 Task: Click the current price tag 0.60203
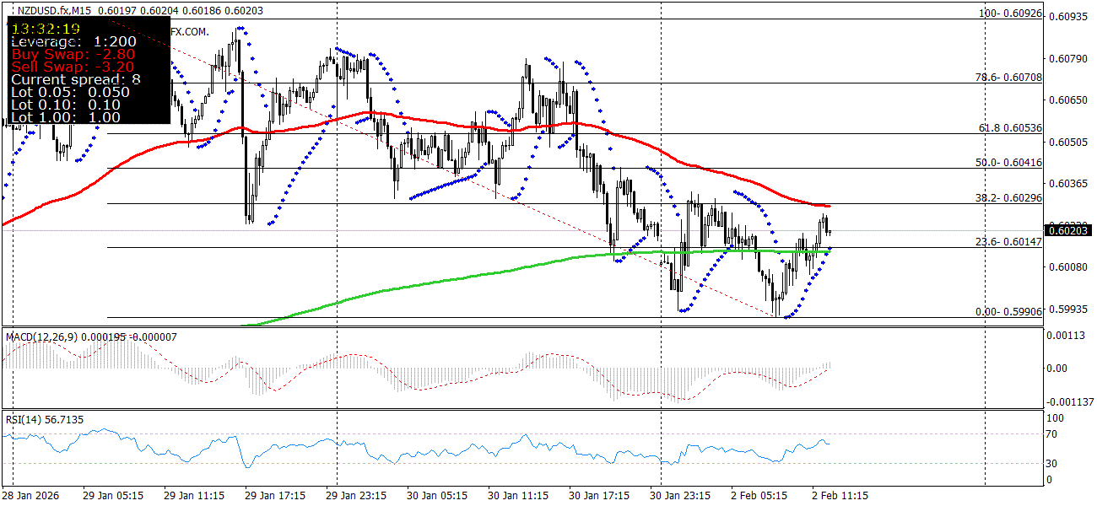(x=1069, y=229)
